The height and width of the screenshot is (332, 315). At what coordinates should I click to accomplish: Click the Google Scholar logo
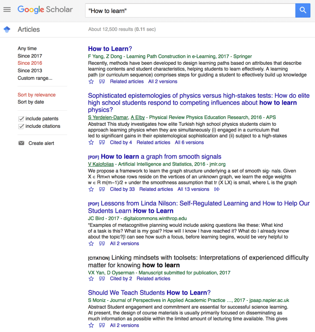pyautogui.click(x=45, y=9)
